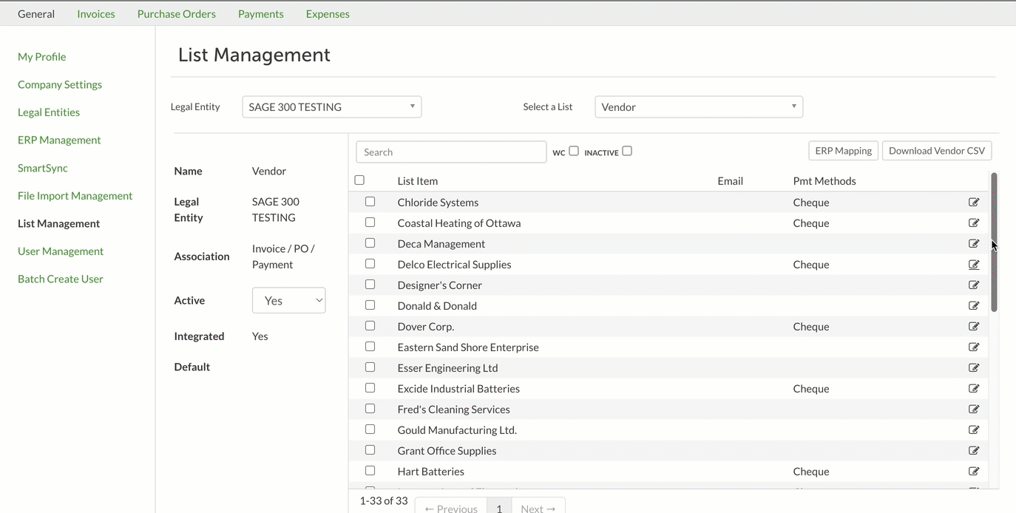Edit Coastal Heating of Ottawa entry
1016x513 pixels.
pyautogui.click(x=974, y=222)
